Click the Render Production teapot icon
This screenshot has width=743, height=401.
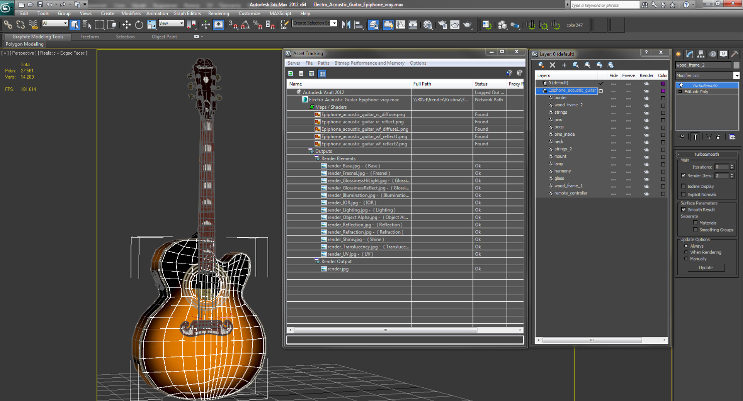click(x=467, y=24)
